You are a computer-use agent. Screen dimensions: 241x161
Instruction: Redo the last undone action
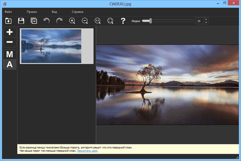coord(59,21)
